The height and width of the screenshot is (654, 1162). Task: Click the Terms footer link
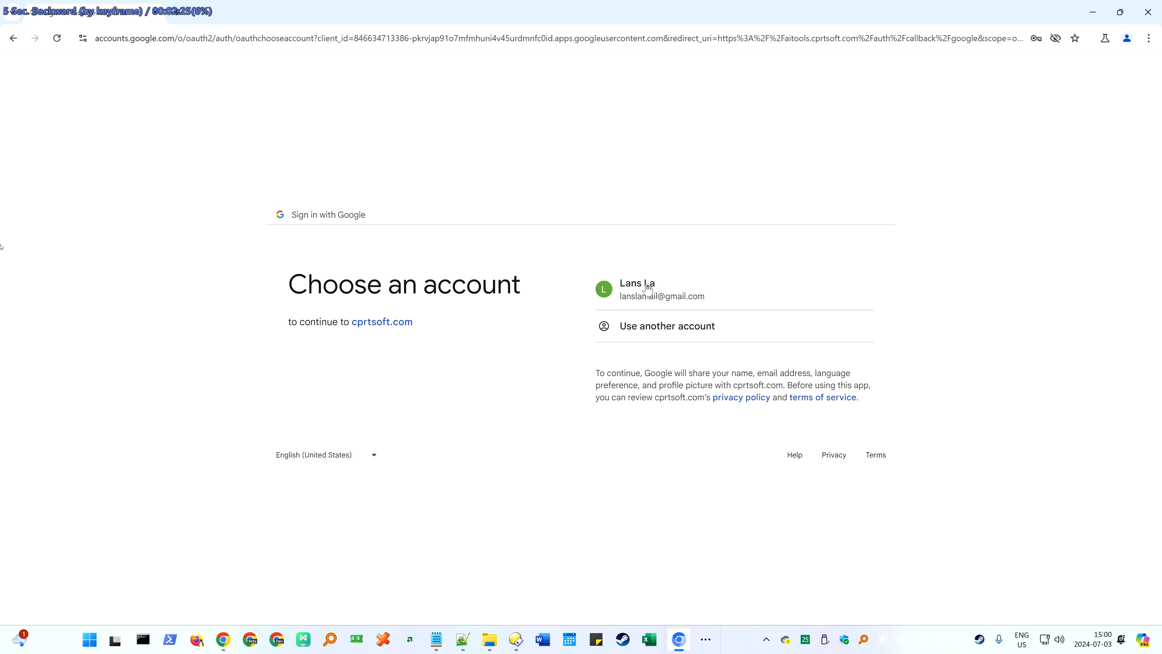click(x=875, y=455)
